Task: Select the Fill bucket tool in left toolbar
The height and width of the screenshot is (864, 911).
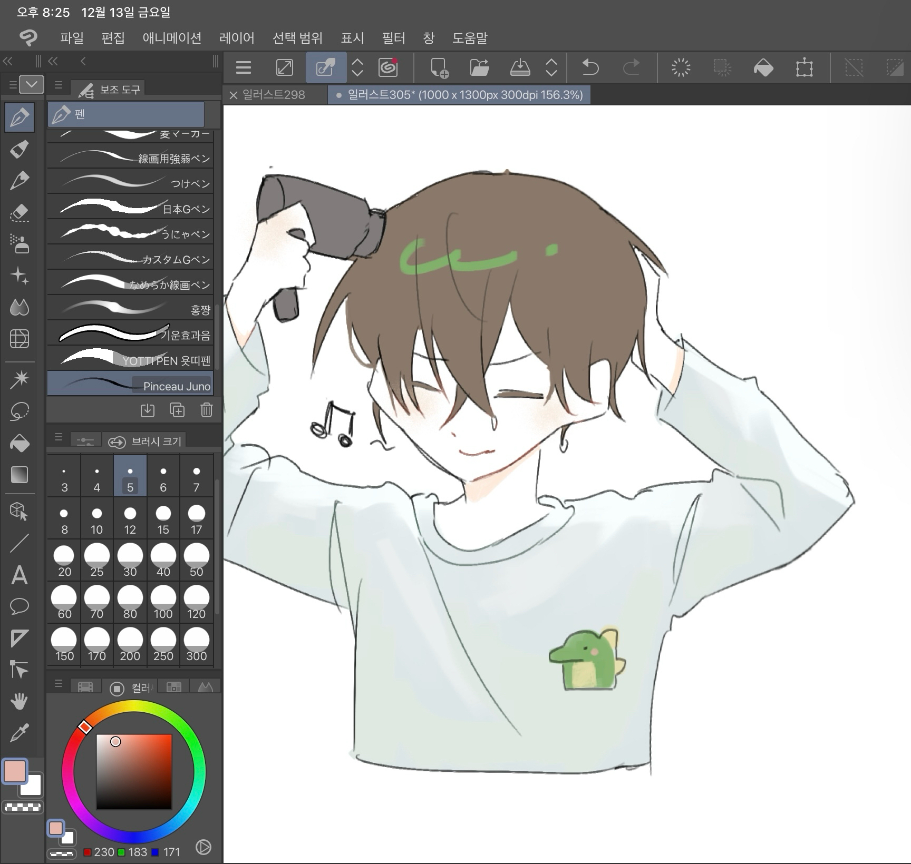Action: click(20, 443)
